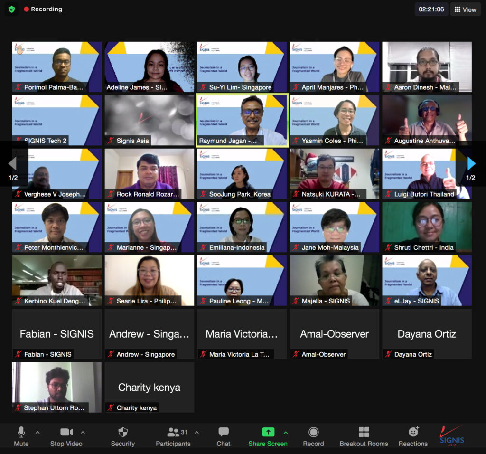Go to next gallery page with right arrow
The width and height of the screenshot is (486, 454).
[x=471, y=164]
